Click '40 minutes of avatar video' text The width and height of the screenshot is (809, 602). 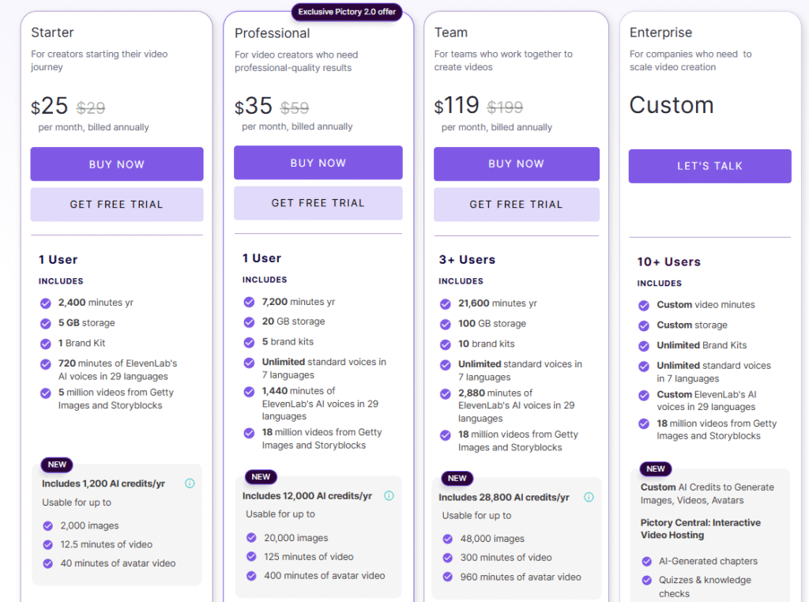point(119,563)
